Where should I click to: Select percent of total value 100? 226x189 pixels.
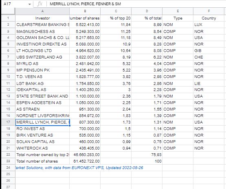[147, 161]
